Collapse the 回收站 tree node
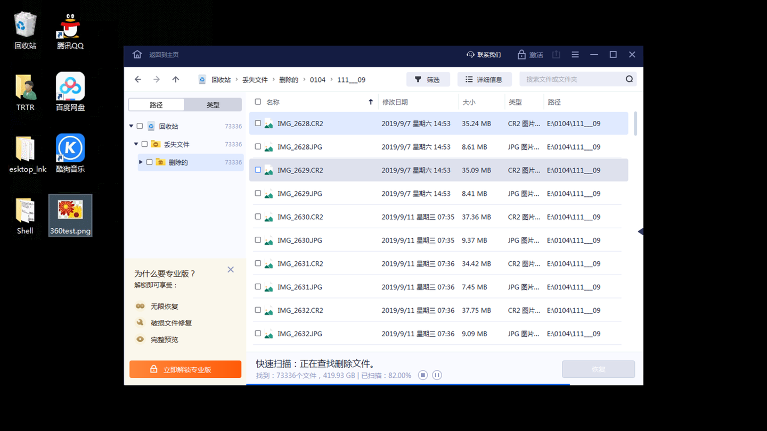The width and height of the screenshot is (767, 431). (131, 126)
